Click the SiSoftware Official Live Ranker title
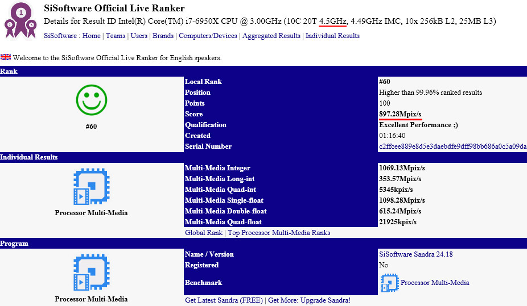This screenshot has width=527, height=306. click(x=114, y=8)
